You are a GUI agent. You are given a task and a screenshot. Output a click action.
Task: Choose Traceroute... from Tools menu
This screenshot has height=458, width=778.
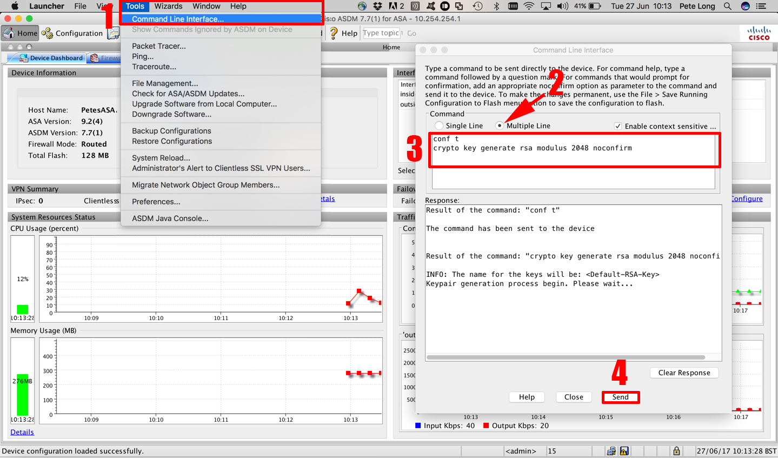221,67
